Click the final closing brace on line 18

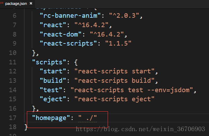(26, 127)
